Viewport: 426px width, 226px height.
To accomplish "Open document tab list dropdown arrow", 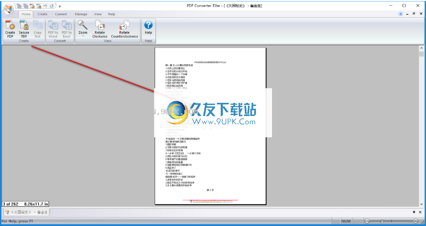I will click(x=414, y=212).
